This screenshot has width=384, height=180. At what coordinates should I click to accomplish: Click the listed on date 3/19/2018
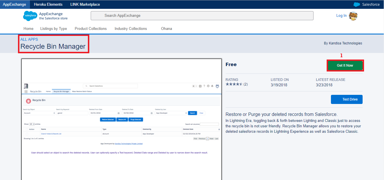click(279, 85)
